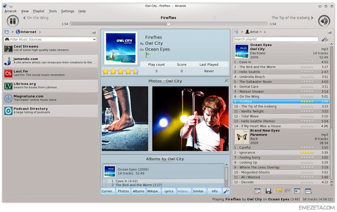337x212 pixels.
Task: Set rating with the current track's gold stars
Action: pos(120,71)
